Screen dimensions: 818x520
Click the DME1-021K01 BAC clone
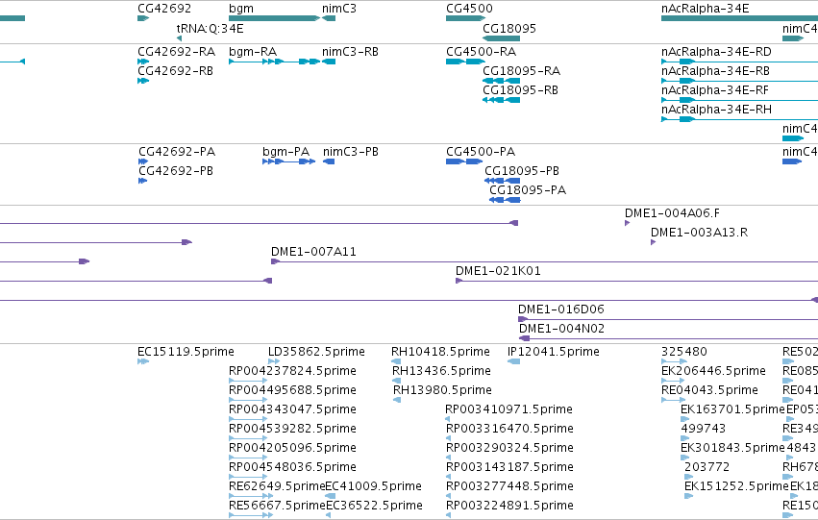[637, 281]
